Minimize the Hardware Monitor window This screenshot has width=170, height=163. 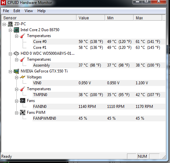[x=138, y=2]
